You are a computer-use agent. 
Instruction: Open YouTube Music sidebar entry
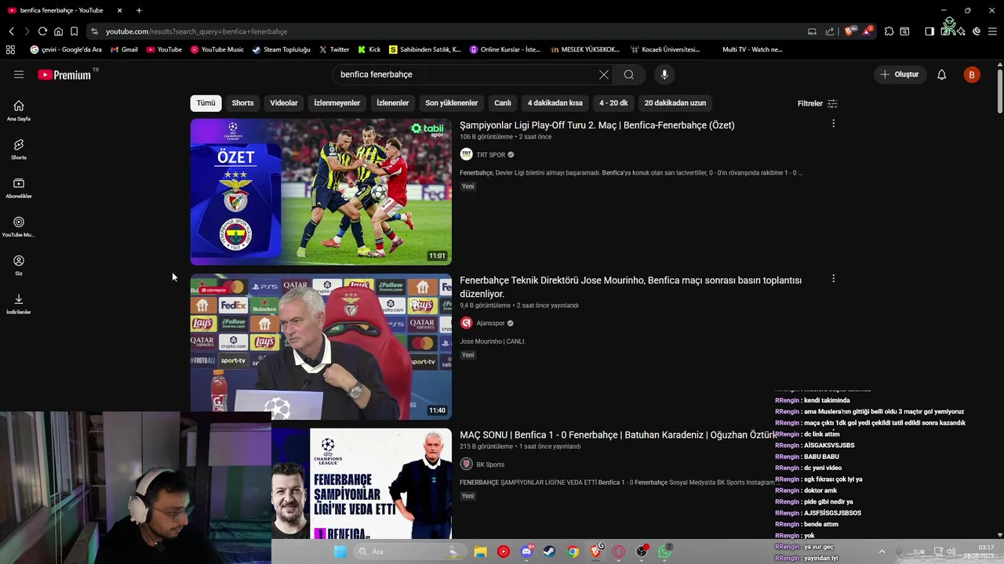pyautogui.click(x=19, y=226)
